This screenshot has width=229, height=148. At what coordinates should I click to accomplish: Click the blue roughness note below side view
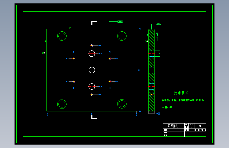pos(158,113)
